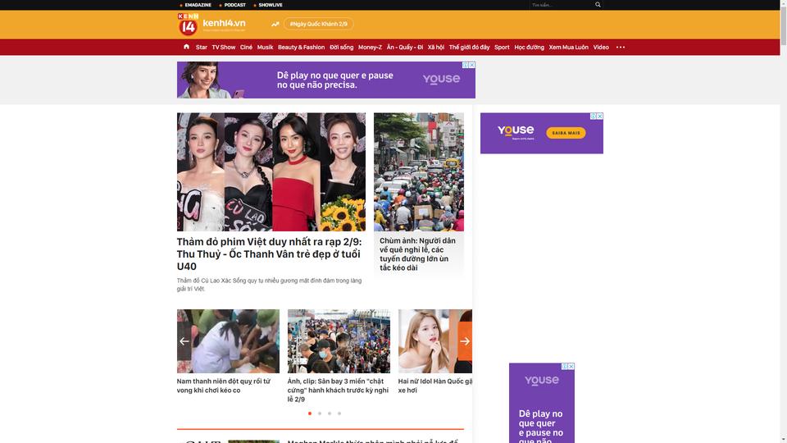Click the #Ngày Quốc Khánh 2/9 tag
The width and height of the screenshot is (787, 443).
[x=318, y=24]
